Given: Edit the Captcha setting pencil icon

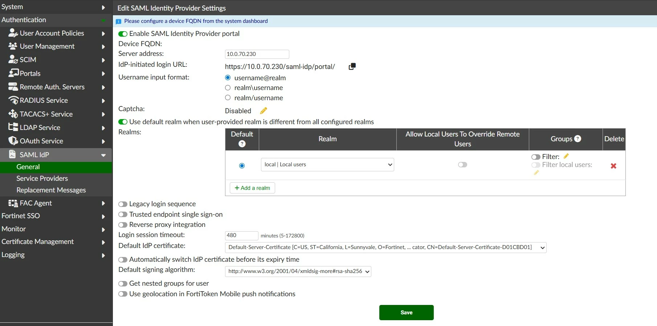Looking at the screenshot, I should 264,111.
